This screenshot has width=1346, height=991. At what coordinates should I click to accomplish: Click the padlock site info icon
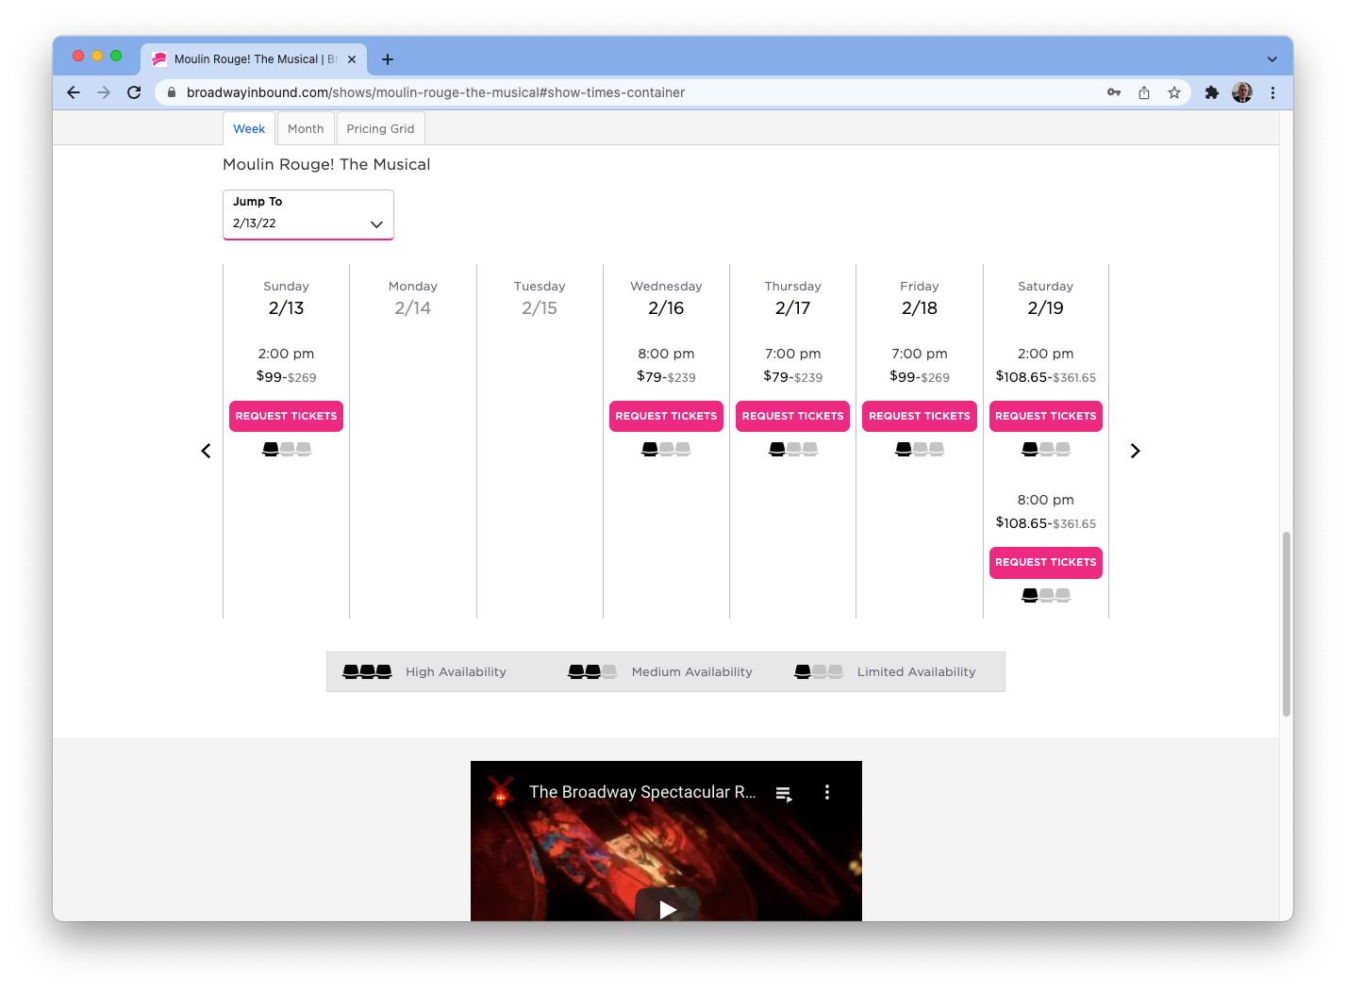point(171,92)
